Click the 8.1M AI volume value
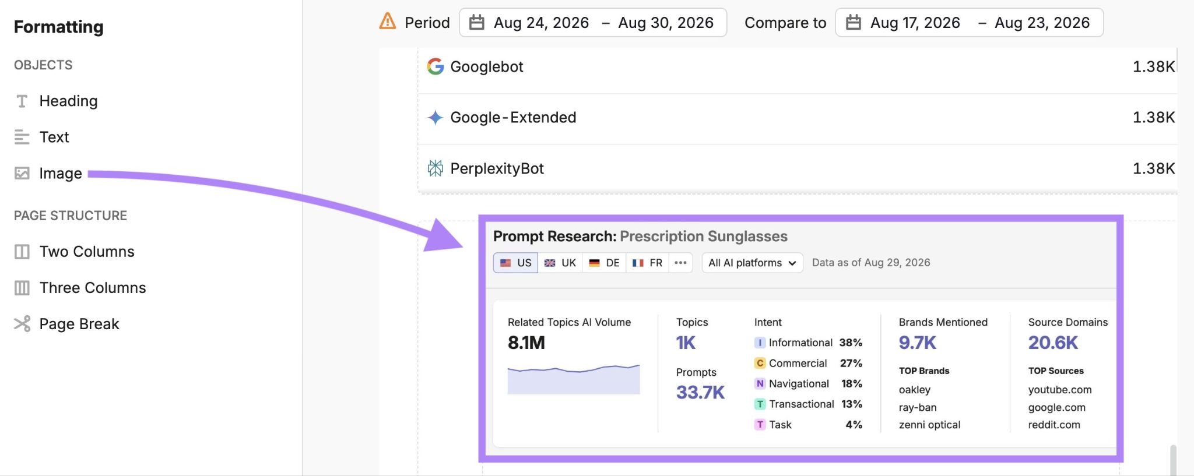Viewport: 1194px width, 476px height. coord(526,343)
